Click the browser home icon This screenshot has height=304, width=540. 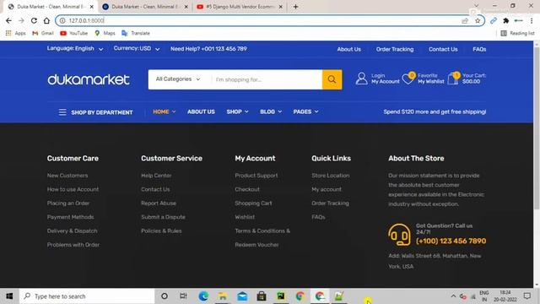(46, 20)
